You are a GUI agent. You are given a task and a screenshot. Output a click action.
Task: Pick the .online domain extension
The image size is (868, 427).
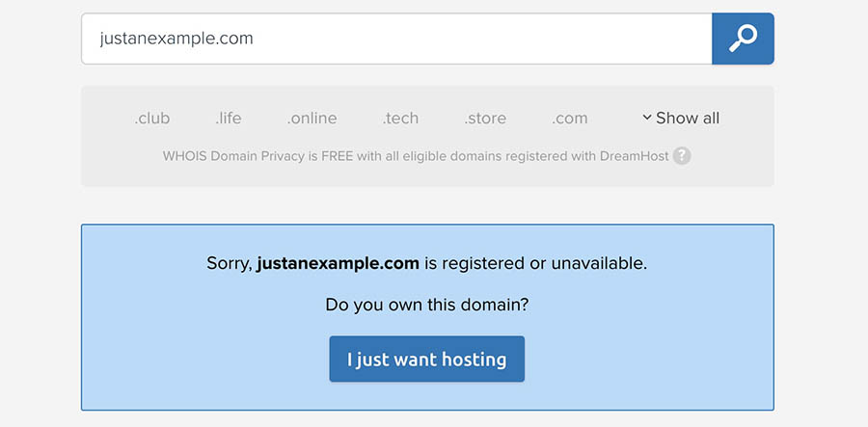click(x=312, y=119)
